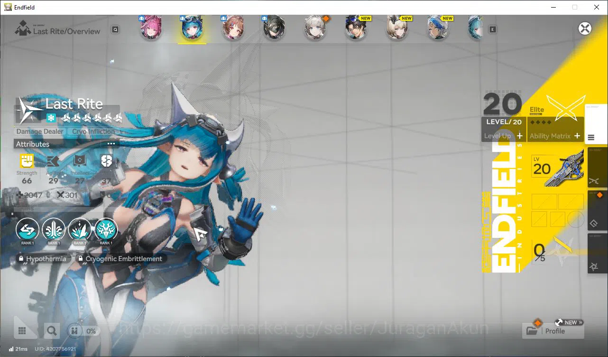This screenshot has width=608, height=357.
Task: Open the fourth teal-filled skill icon
Action: coord(106,230)
